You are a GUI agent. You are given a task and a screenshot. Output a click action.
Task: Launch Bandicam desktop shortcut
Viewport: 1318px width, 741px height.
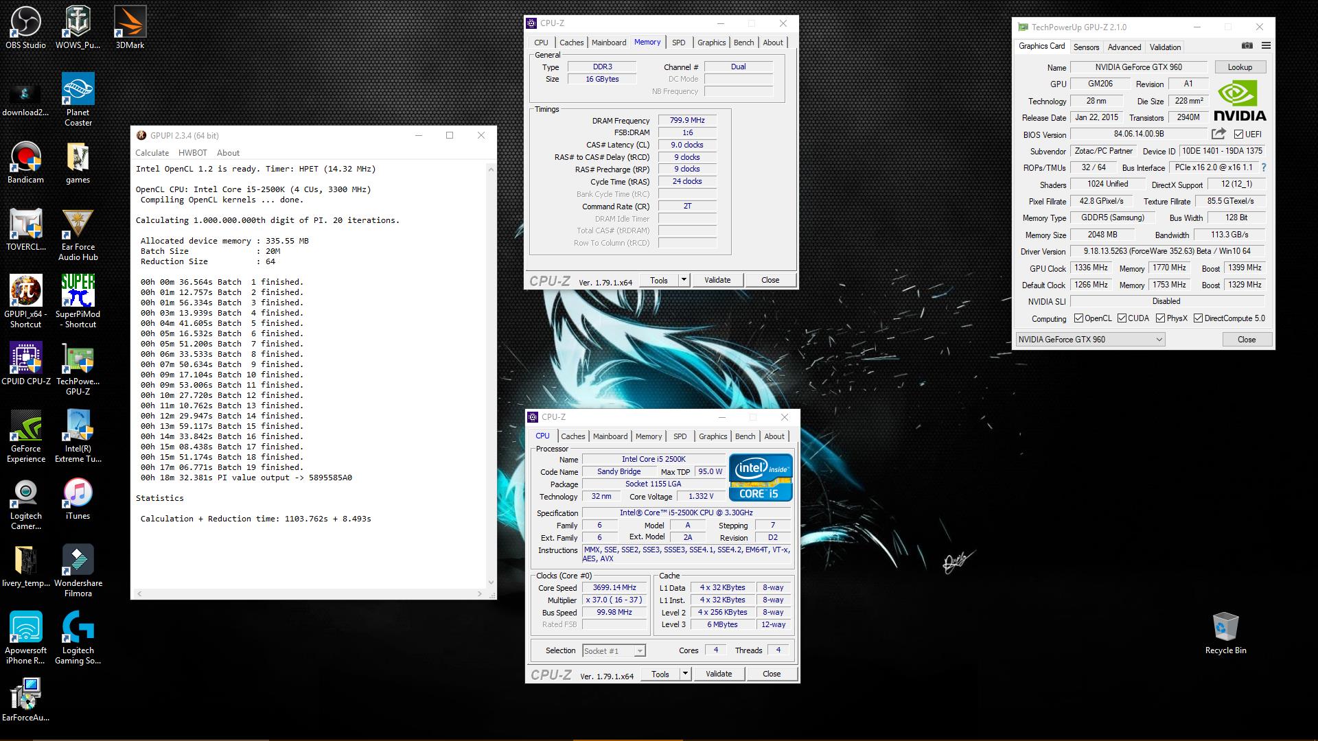(x=25, y=163)
